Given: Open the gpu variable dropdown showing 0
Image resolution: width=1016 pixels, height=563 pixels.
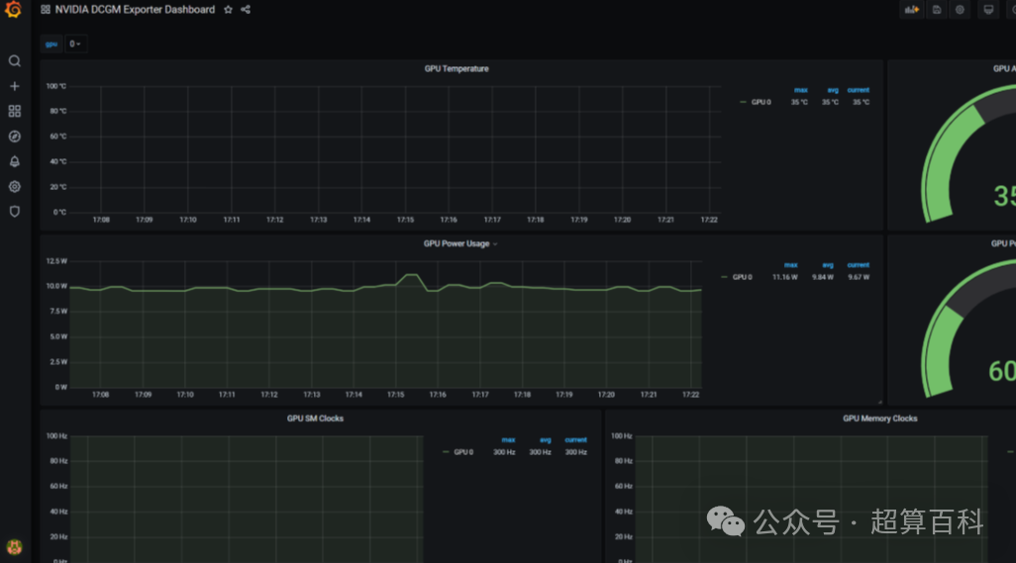Looking at the screenshot, I should click(x=75, y=44).
